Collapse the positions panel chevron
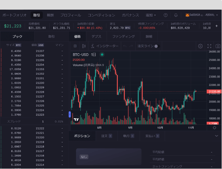This screenshot has width=222, height=169. click(216, 136)
